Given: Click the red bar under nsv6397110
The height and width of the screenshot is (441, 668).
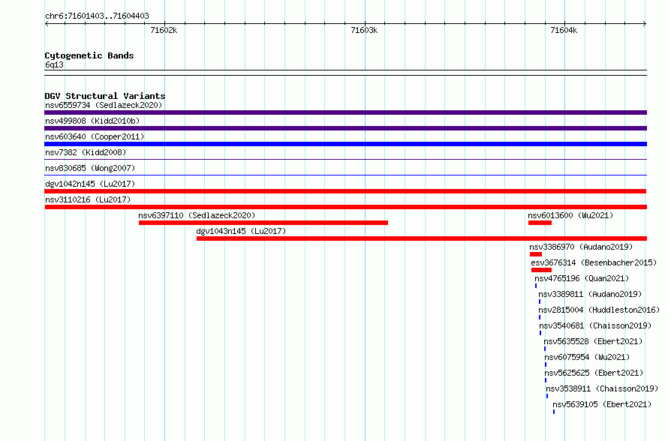Looking at the screenshot, I should pos(263,223).
